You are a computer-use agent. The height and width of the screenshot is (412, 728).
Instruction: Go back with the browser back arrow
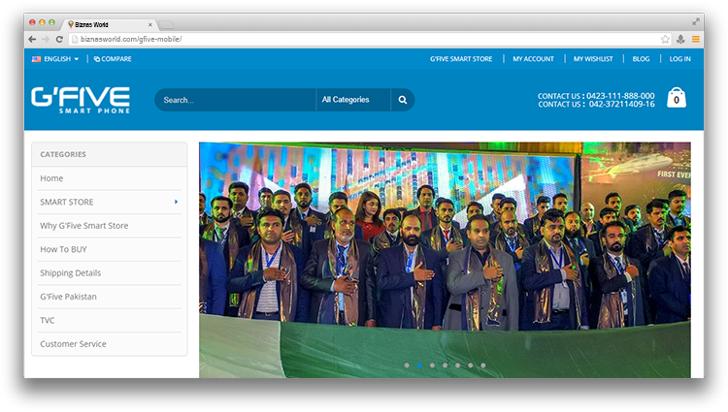pos(33,39)
